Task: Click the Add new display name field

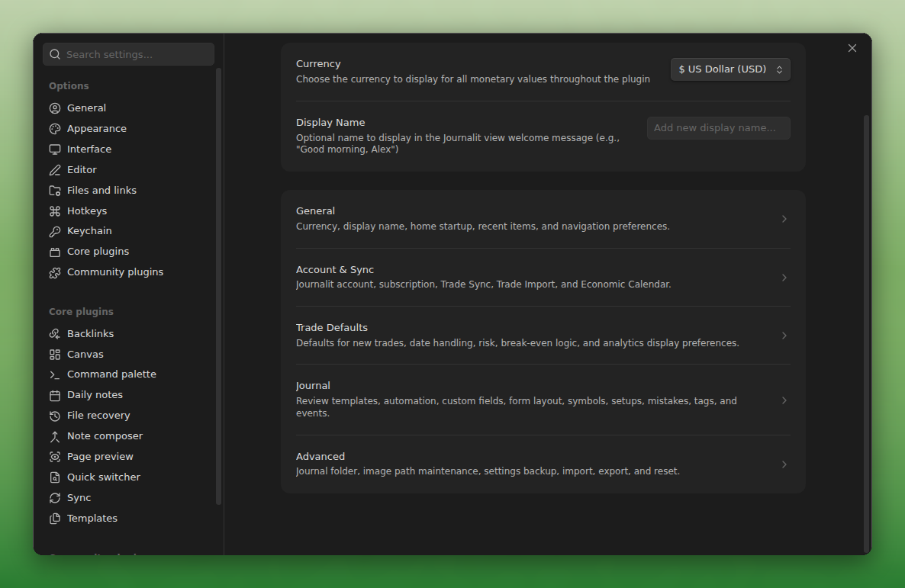Action: click(719, 128)
